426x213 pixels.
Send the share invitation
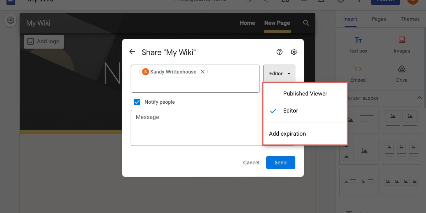(280, 163)
